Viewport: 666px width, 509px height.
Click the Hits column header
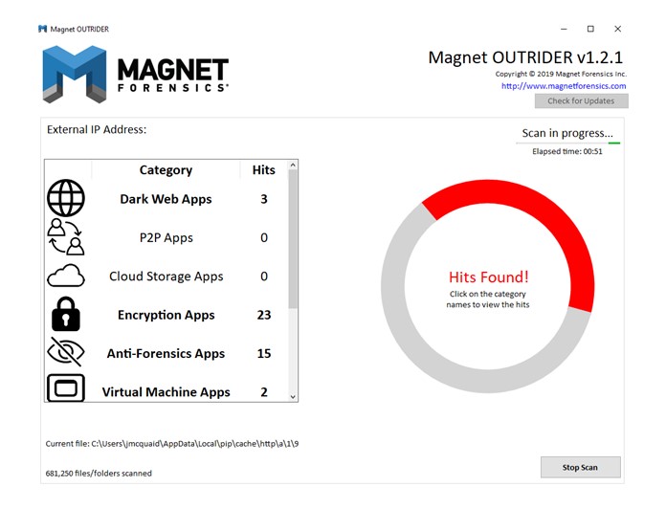[x=264, y=169]
